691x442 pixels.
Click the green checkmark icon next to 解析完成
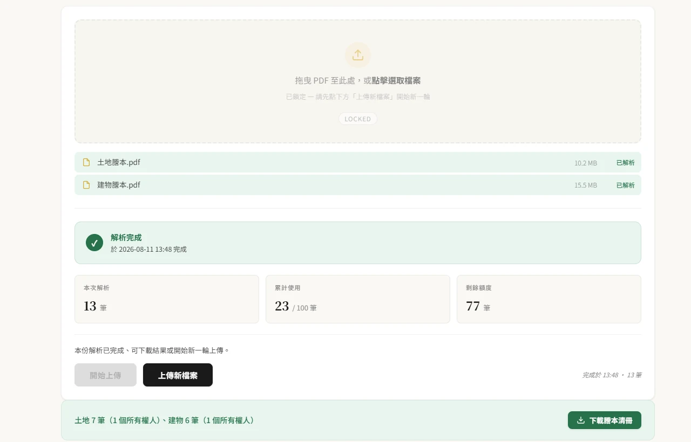point(94,243)
